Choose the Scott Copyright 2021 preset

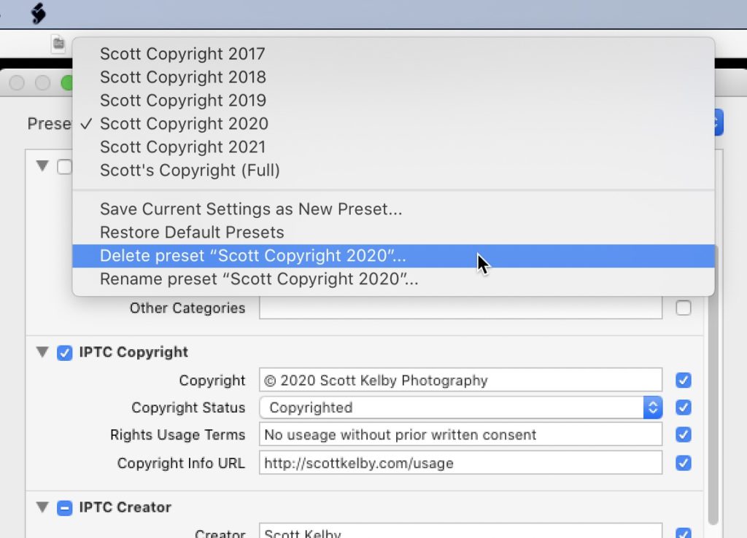[393, 147]
